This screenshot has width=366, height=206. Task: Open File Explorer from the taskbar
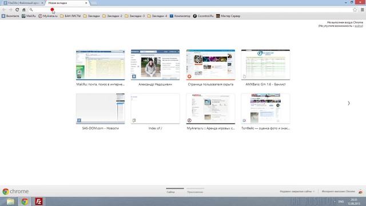pos(10,201)
